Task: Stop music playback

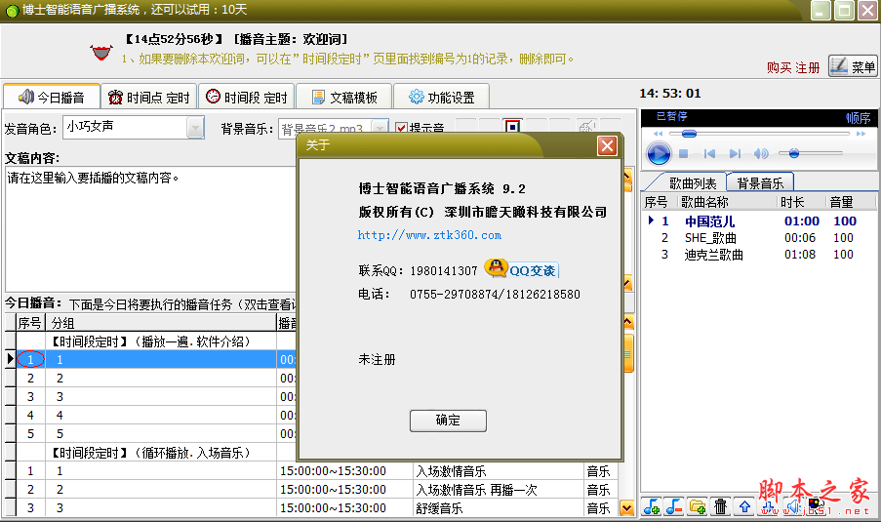Action: (x=683, y=153)
